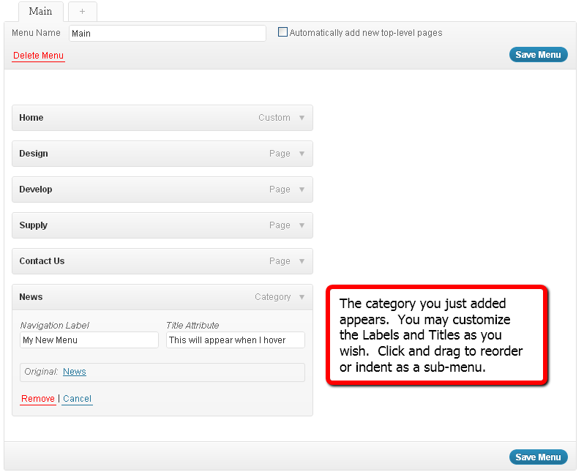Open the original News category link
The height and width of the screenshot is (472, 584).
click(75, 372)
